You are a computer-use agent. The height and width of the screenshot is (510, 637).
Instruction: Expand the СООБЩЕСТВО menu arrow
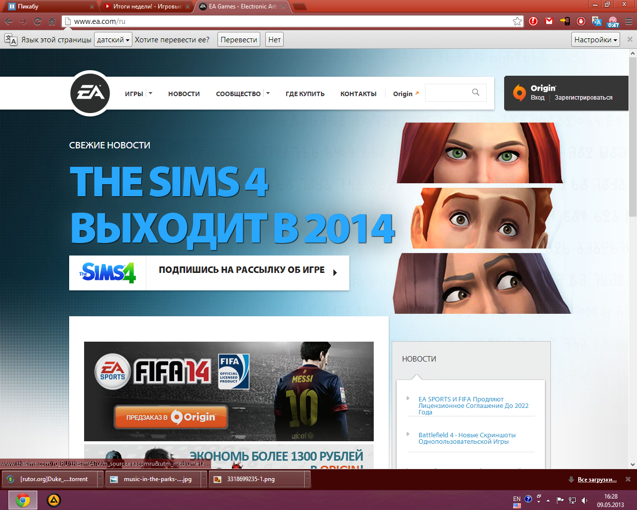[268, 93]
